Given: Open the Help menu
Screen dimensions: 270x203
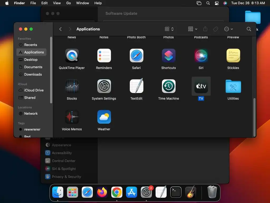Looking at the screenshot, I should (x=98, y=3).
